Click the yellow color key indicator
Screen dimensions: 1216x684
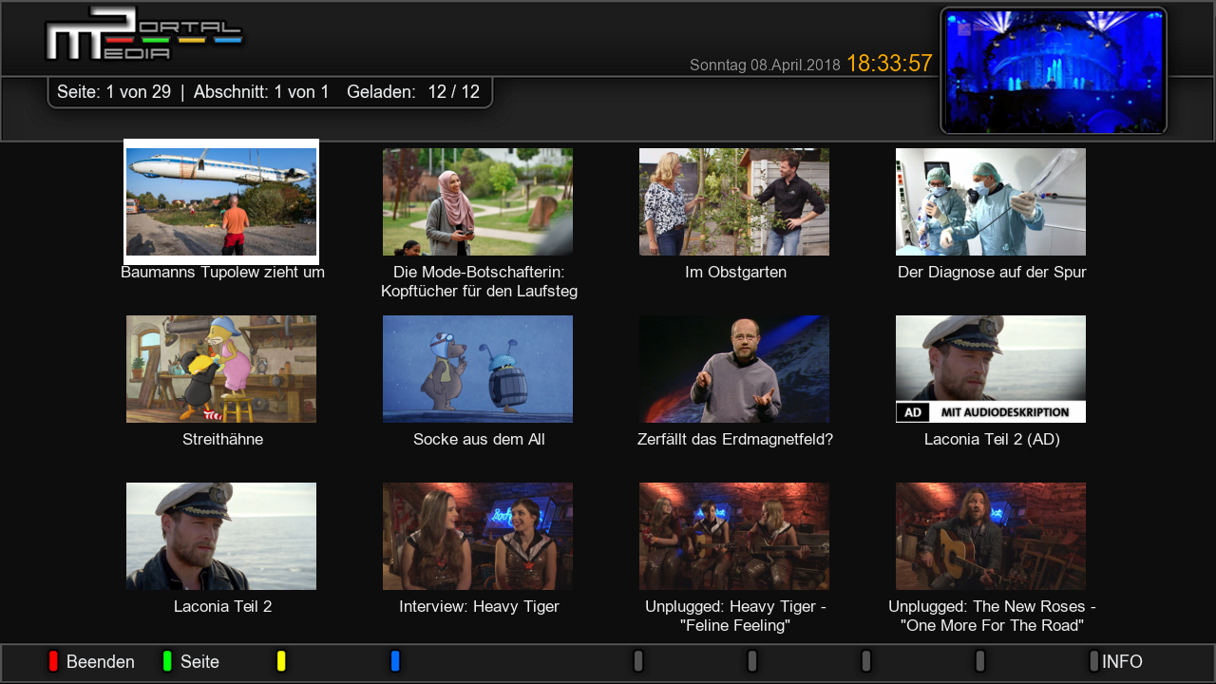[281, 661]
